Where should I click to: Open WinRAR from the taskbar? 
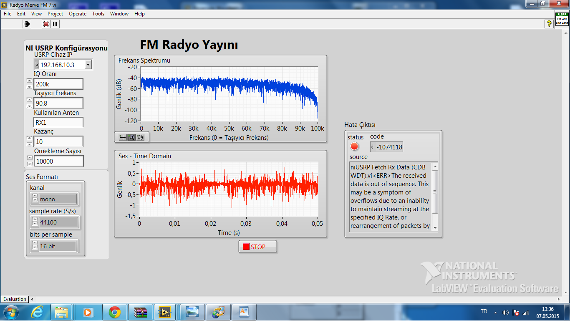[141, 312]
